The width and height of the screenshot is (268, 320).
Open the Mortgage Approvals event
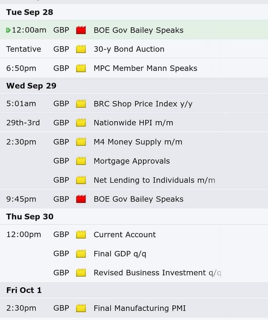coord(132,161)
